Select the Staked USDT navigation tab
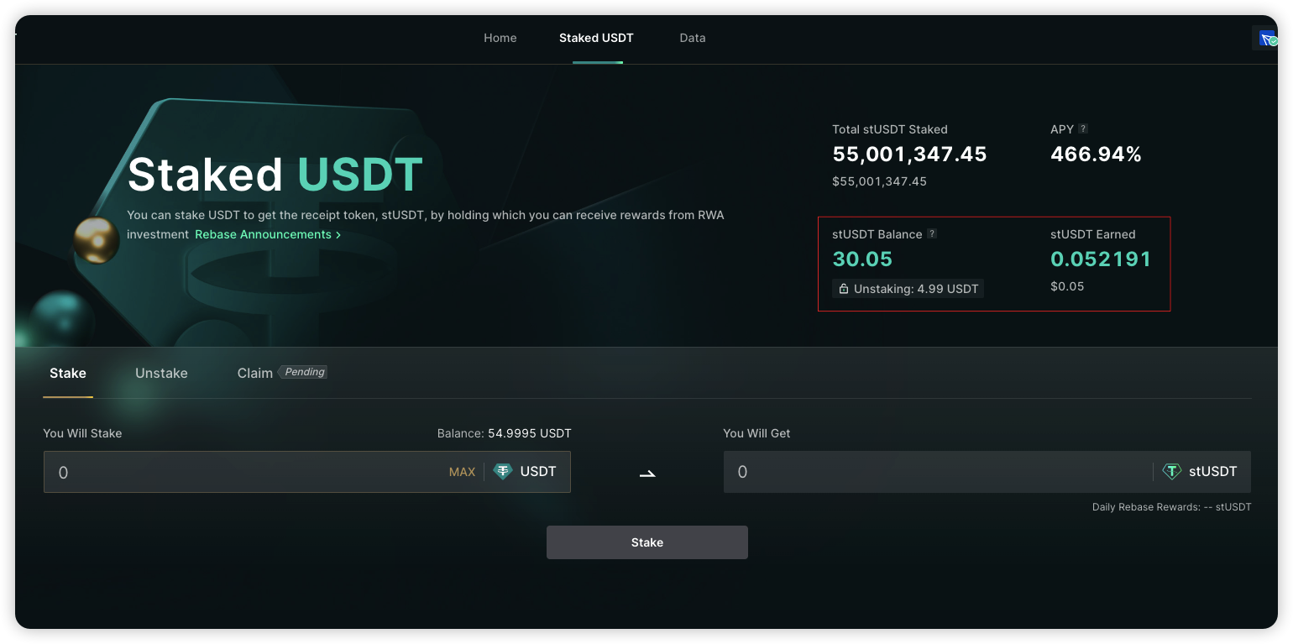Screen dimensions: 1293x644 tap(596, 38)
